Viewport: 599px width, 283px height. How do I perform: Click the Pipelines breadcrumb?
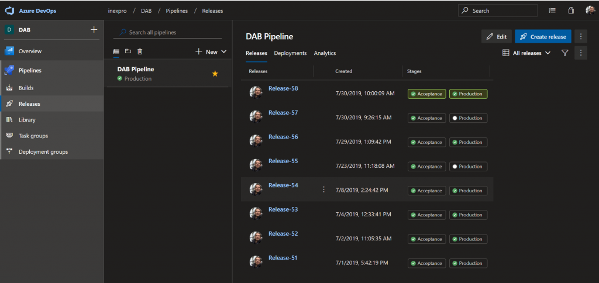click(177, 11)
